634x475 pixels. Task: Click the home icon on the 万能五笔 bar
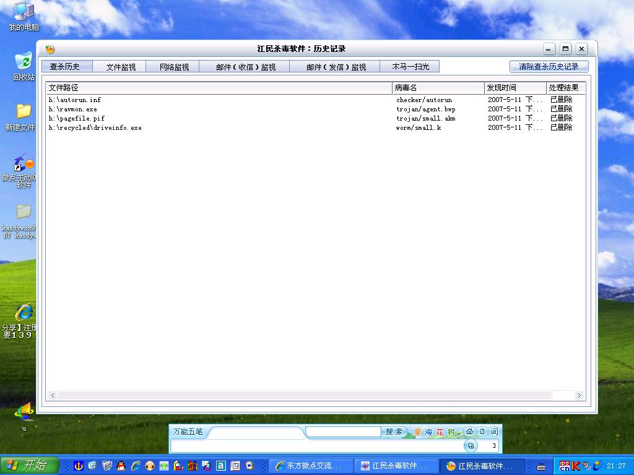point(469,431)
